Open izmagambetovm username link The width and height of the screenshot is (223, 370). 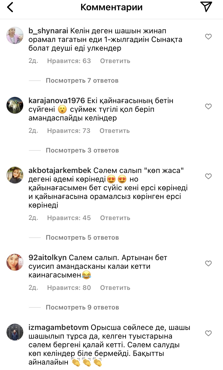[x=58, y=328]
